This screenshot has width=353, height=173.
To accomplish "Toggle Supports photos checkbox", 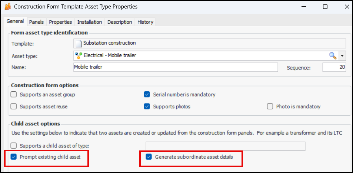I will pyautogui.click(x=147, y=106).
